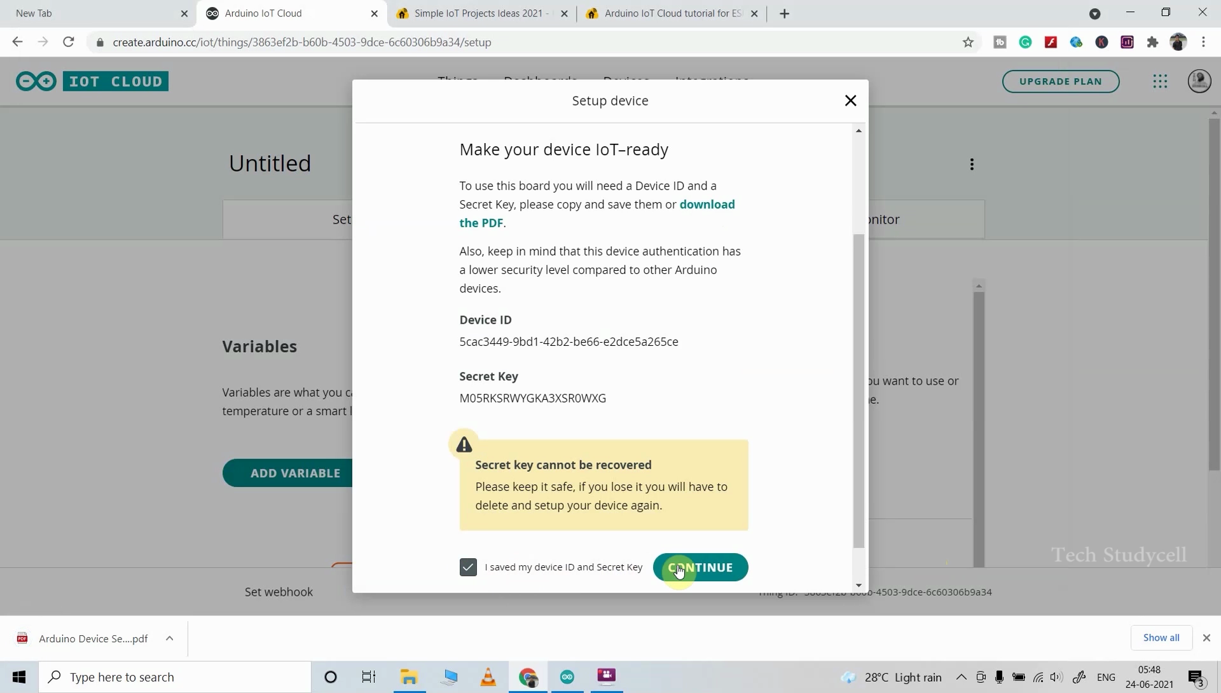Click the Device ID value text

click(569, 341)
